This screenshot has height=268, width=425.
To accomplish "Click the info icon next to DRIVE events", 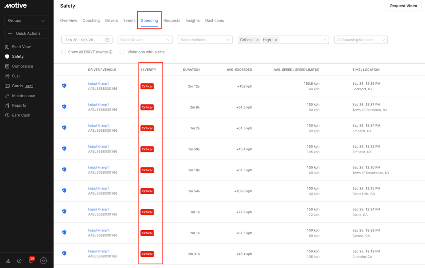I will coord(111,52).
